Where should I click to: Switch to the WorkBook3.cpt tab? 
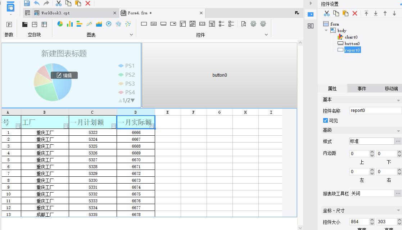tap(56, 13)
